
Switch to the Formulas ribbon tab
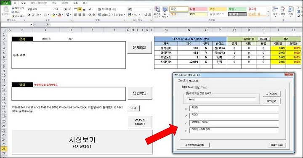(54, 3)
